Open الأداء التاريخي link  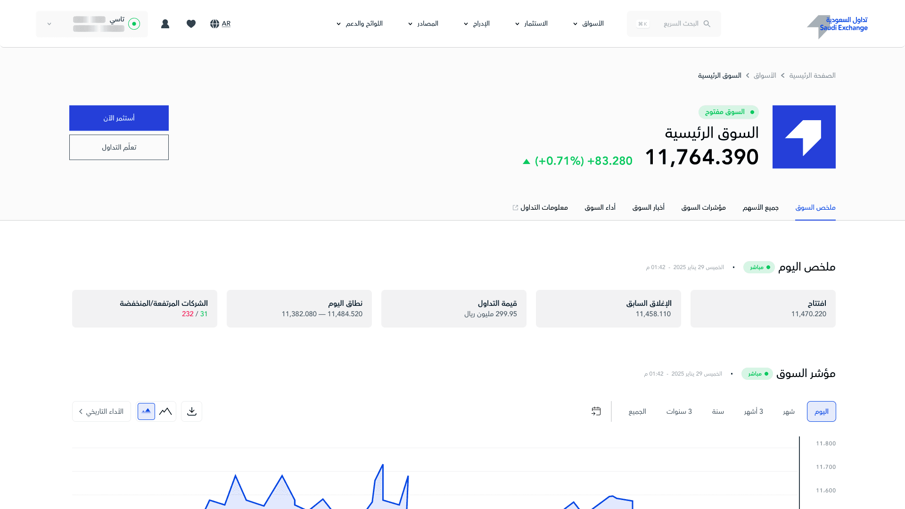[x=101, y=411]
